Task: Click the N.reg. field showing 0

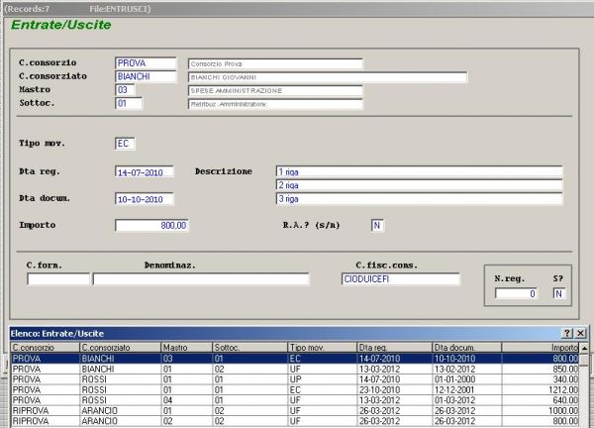Action: pyautogui.click(x=517, y=293)
